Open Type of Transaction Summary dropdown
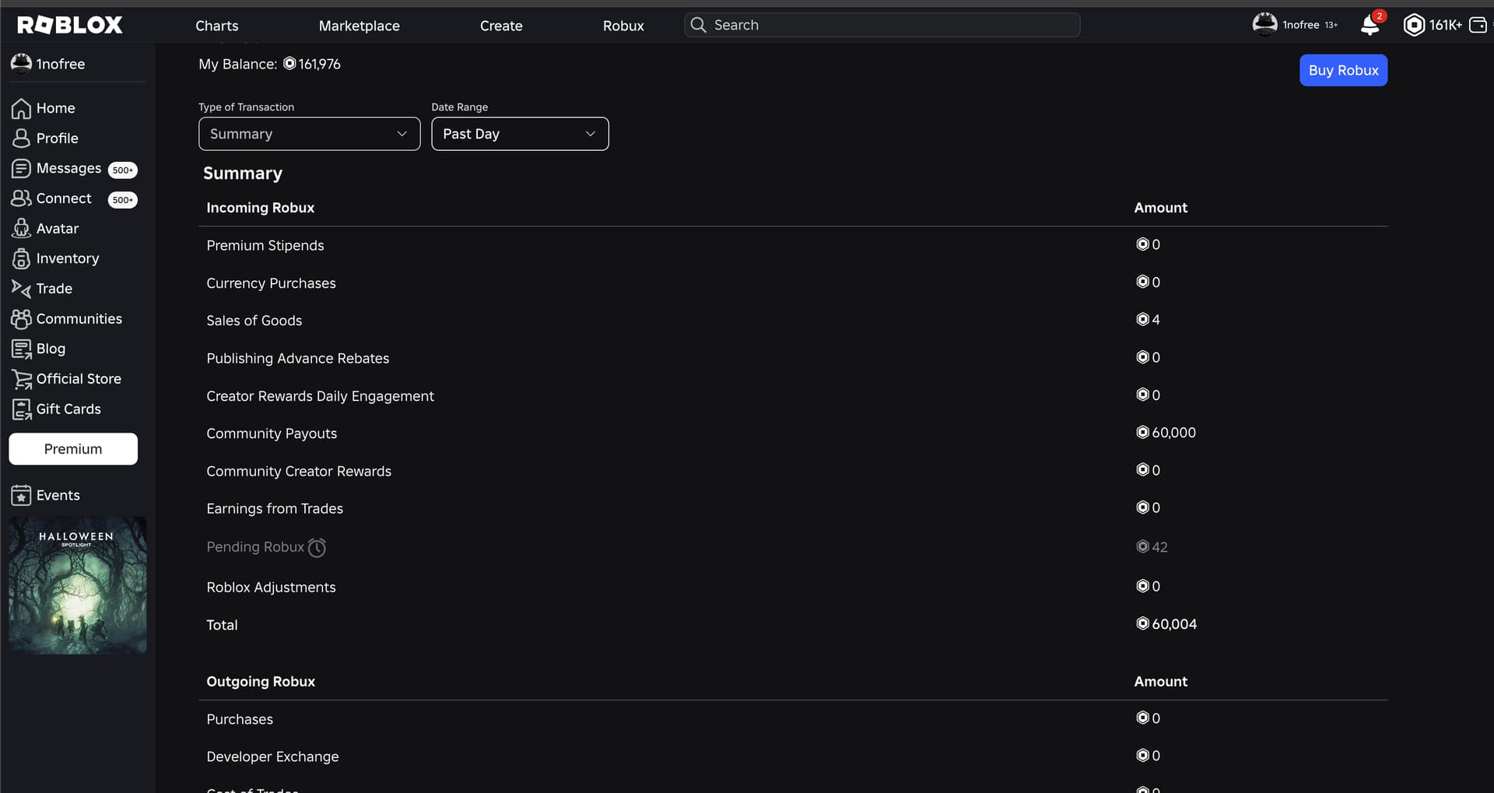This screenshot has width=1494, height=793. click(x=310, y=134)
